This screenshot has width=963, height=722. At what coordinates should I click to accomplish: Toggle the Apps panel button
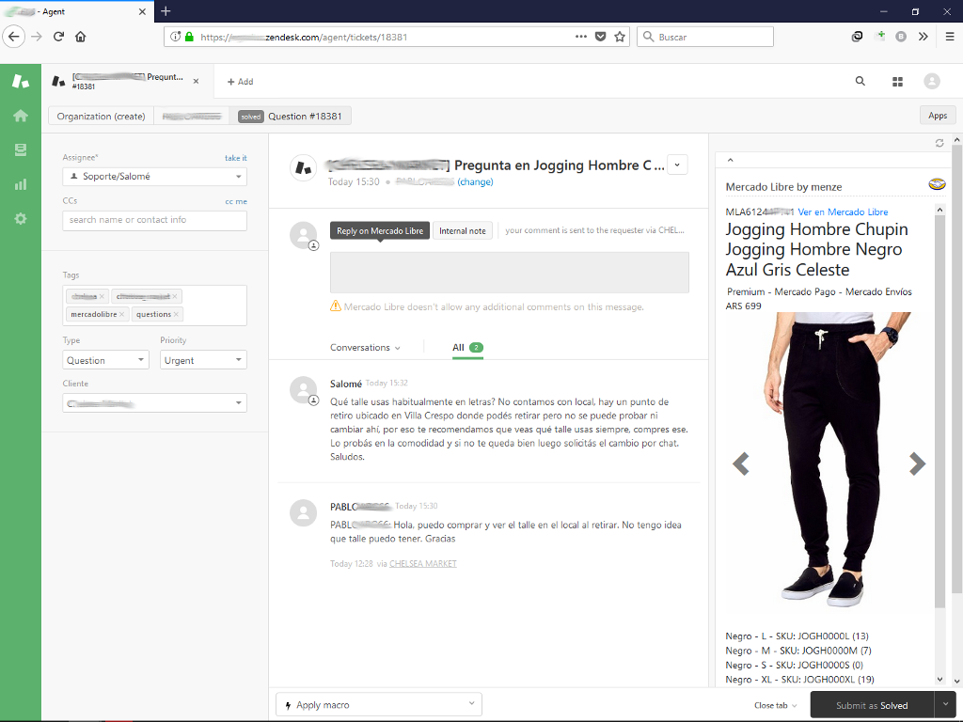click(937, 116)
